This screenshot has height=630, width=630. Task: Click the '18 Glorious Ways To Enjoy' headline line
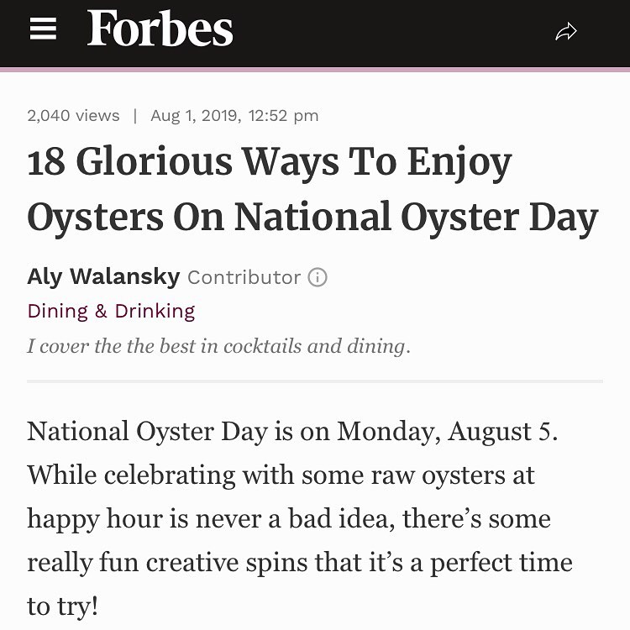(269, 162)
